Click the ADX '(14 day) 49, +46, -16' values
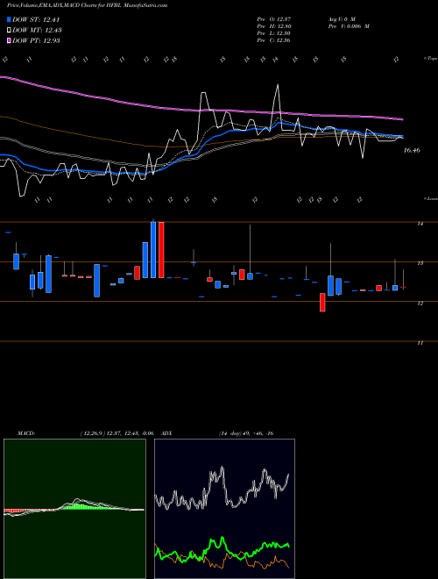 click(x=246, y=433)
